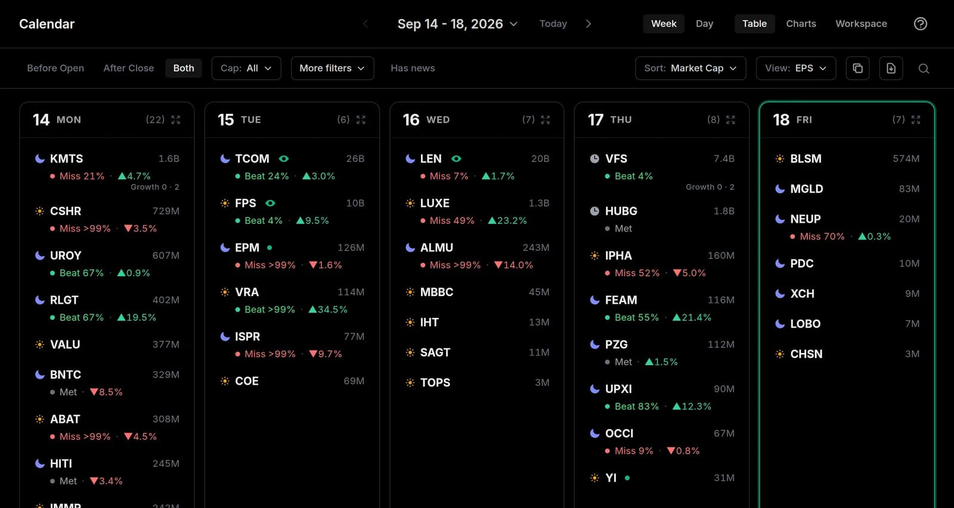Open the Workspace tab
Screen dimensions: 954x508
coord(861,24)
